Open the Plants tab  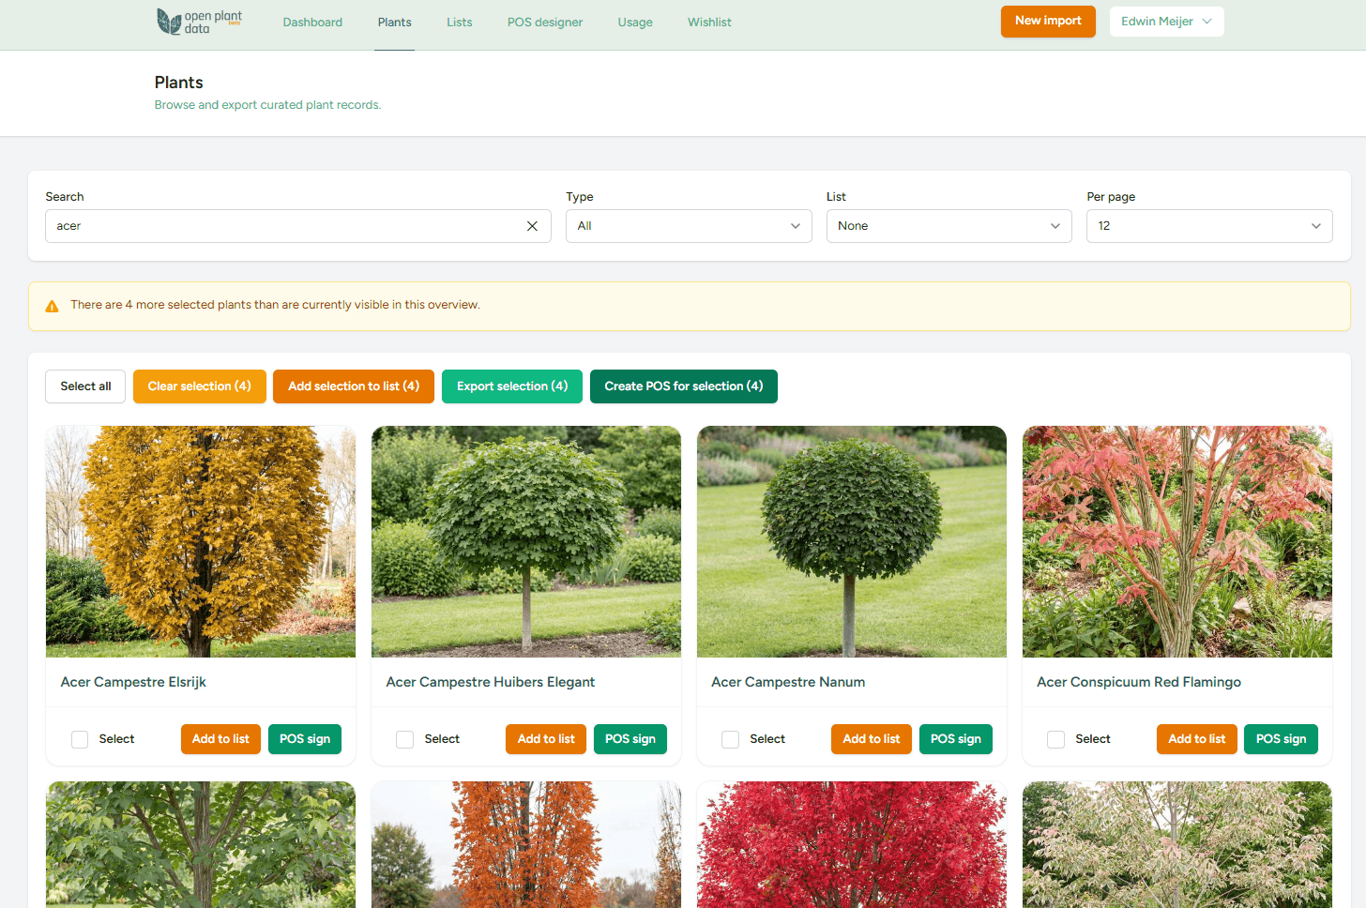click(395, 23)
